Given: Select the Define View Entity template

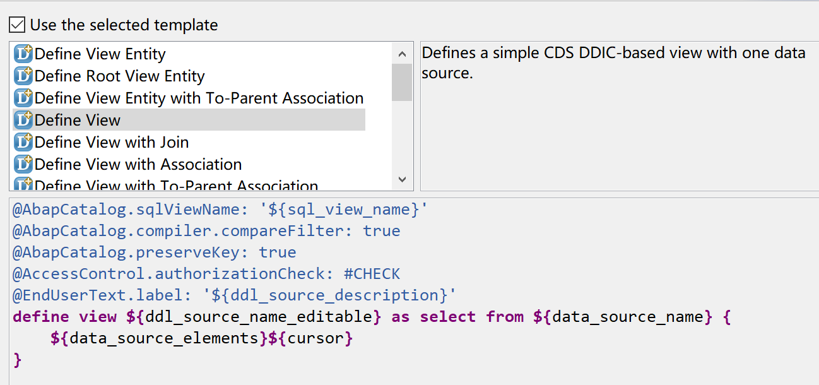Looking at the screenshot, I should click(101, 54).
